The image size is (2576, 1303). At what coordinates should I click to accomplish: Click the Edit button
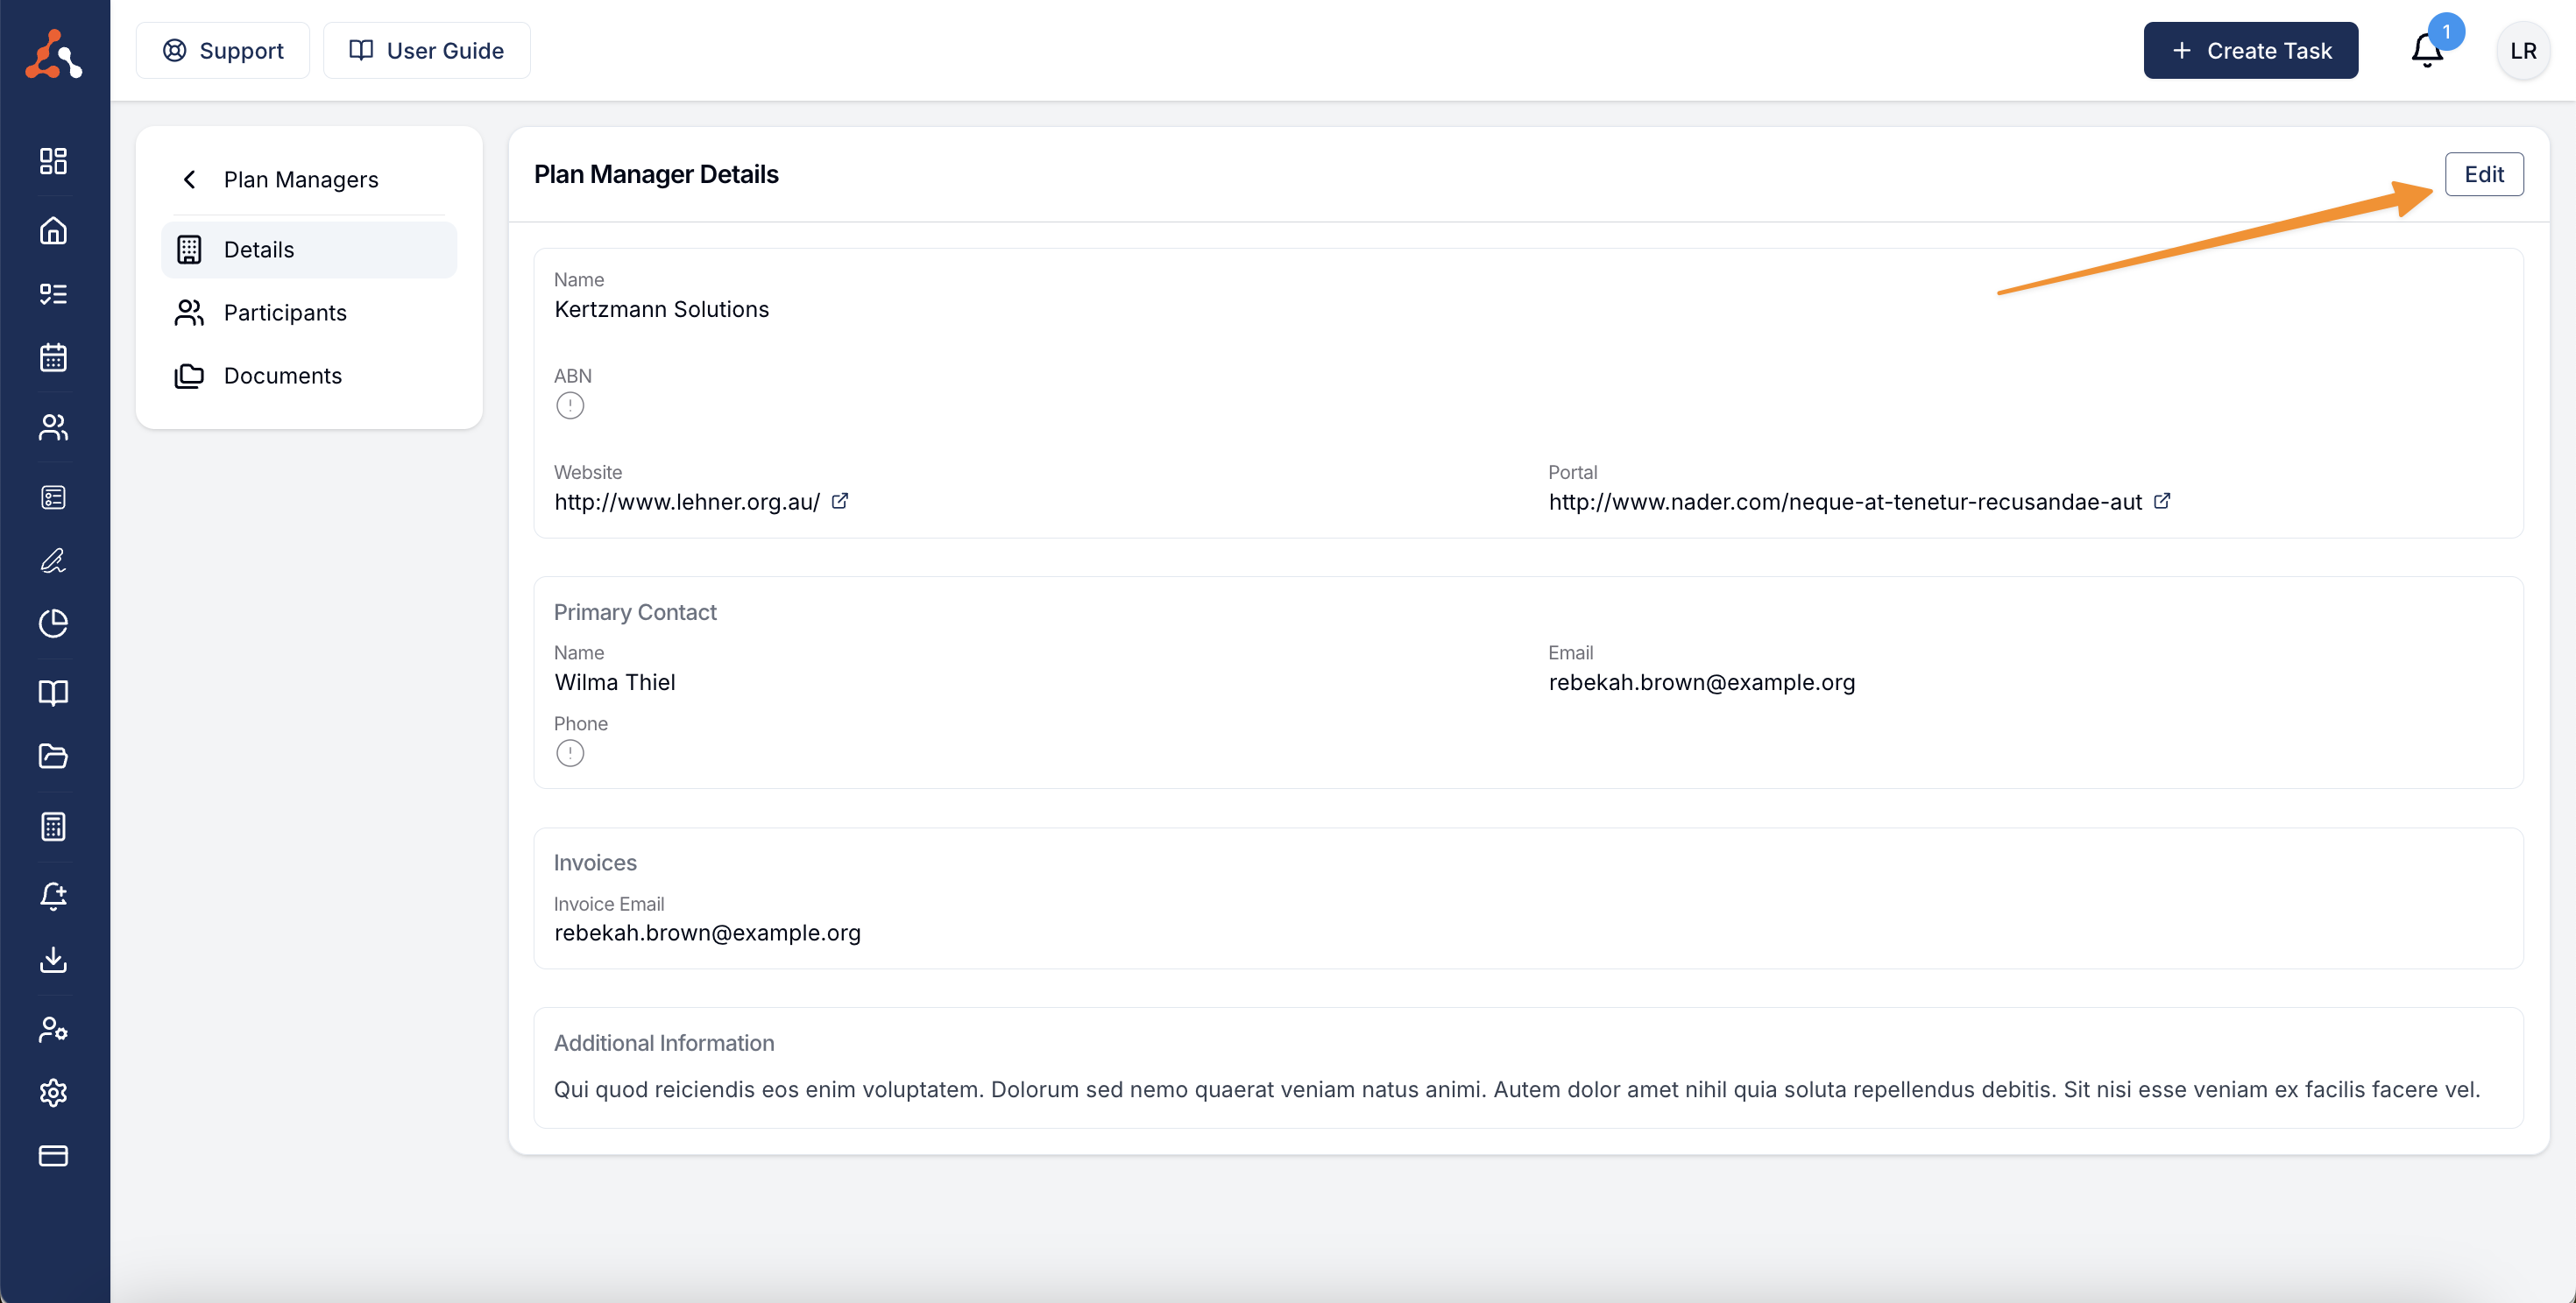coord(2483,175)
